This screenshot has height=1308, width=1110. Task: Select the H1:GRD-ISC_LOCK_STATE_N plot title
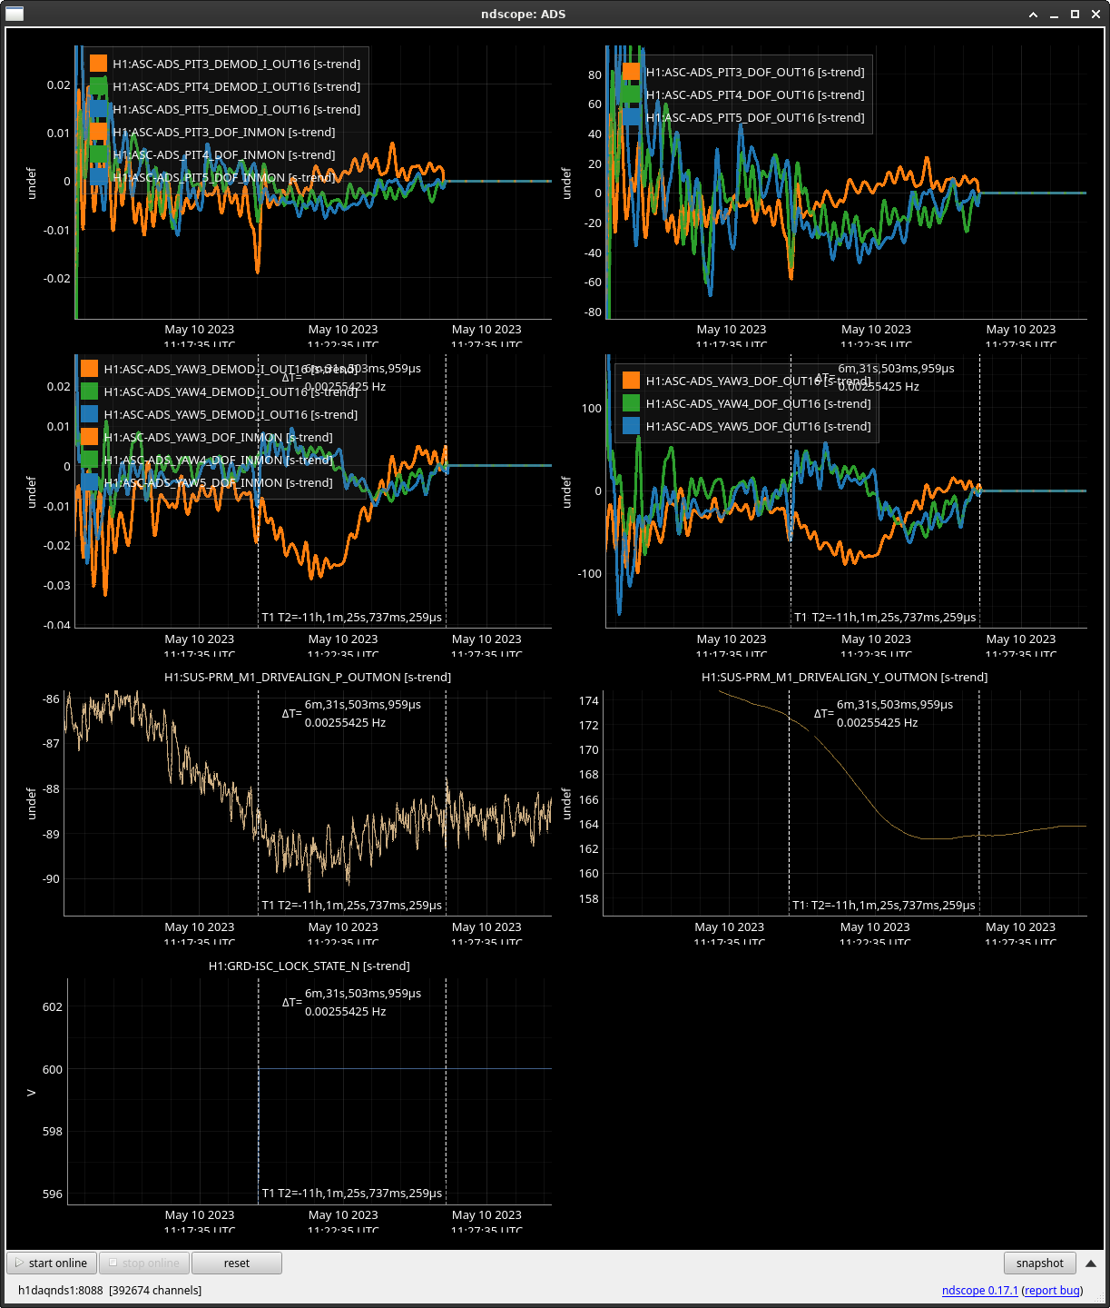[309, 966]
